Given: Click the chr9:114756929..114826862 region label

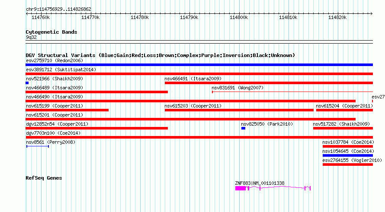Looking at the screenshot, I should click(58, 9).
